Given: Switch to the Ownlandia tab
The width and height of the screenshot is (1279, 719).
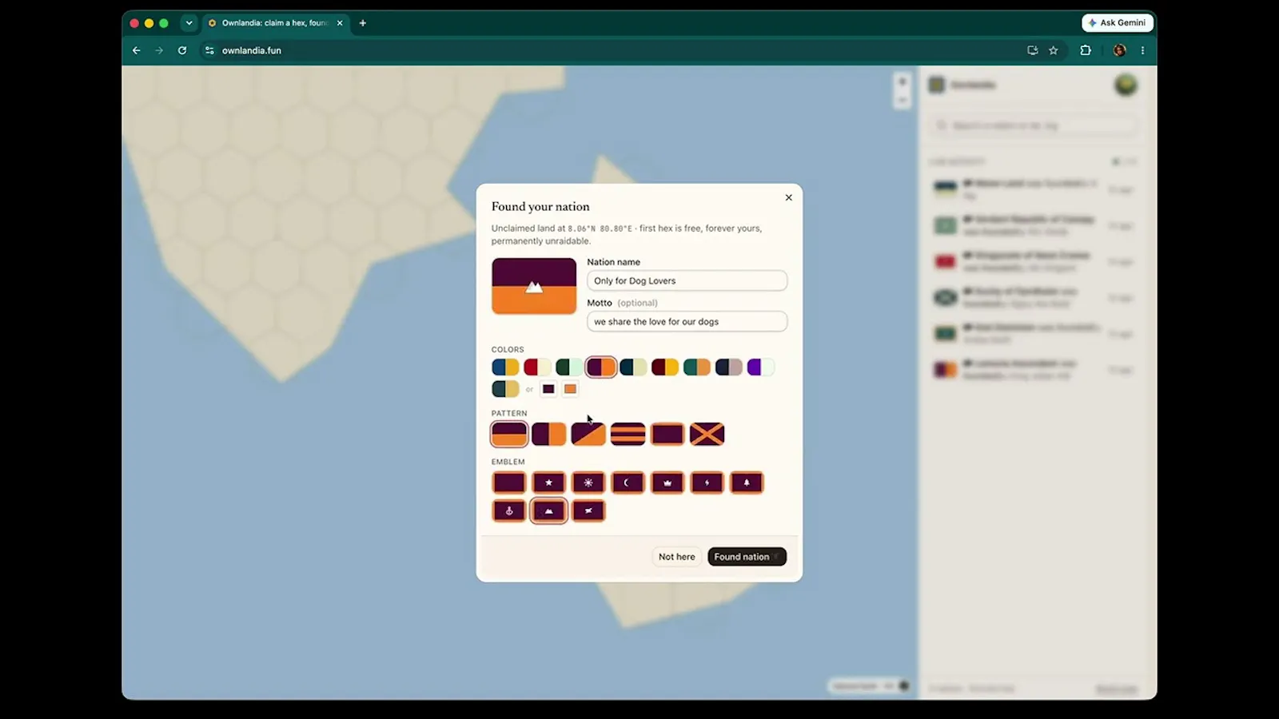Looking at the screenshot, I should [276, 23].
